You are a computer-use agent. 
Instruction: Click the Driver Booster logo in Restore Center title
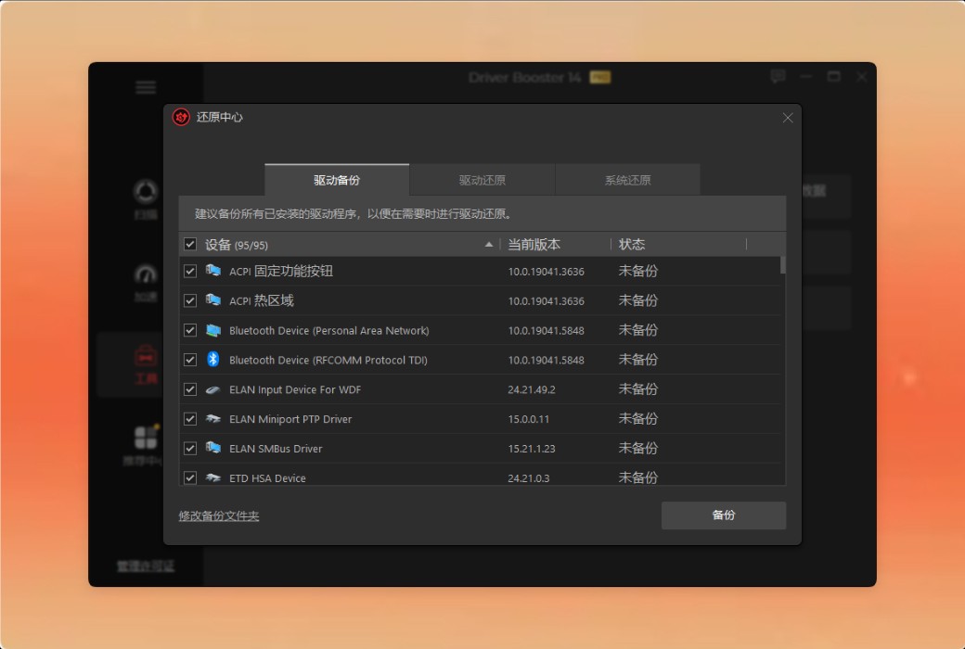pyautogui.click(x=181, y=117)
